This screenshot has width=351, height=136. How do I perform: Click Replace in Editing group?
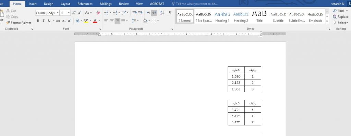[x=341, y=16]
